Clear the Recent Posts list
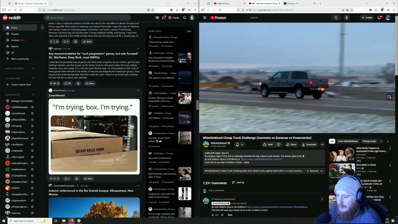The width and height of the screenshot is (398, 224). (x=189, y=31)
